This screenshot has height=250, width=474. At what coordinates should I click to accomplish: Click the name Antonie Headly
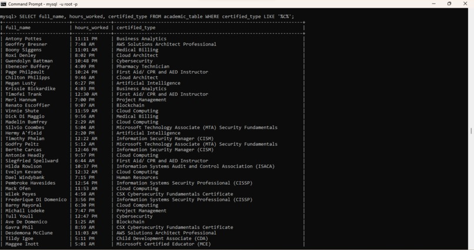point(25,155)
